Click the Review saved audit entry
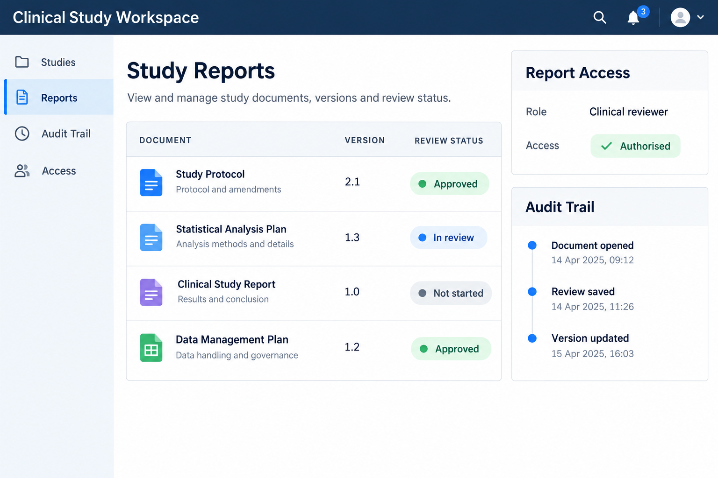Screen dimensions: 718x478 [x=592, y=299]
